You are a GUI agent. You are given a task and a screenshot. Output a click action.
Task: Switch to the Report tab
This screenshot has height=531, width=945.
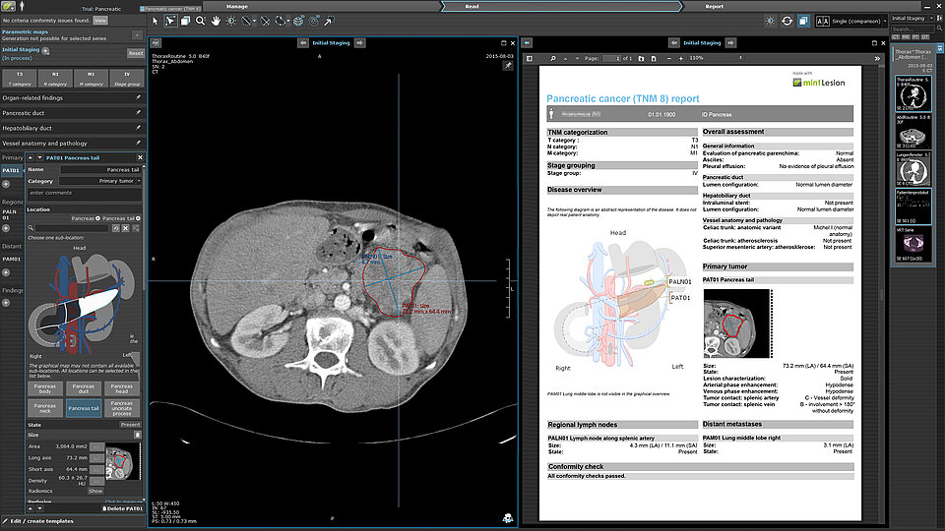coord(714,6)
